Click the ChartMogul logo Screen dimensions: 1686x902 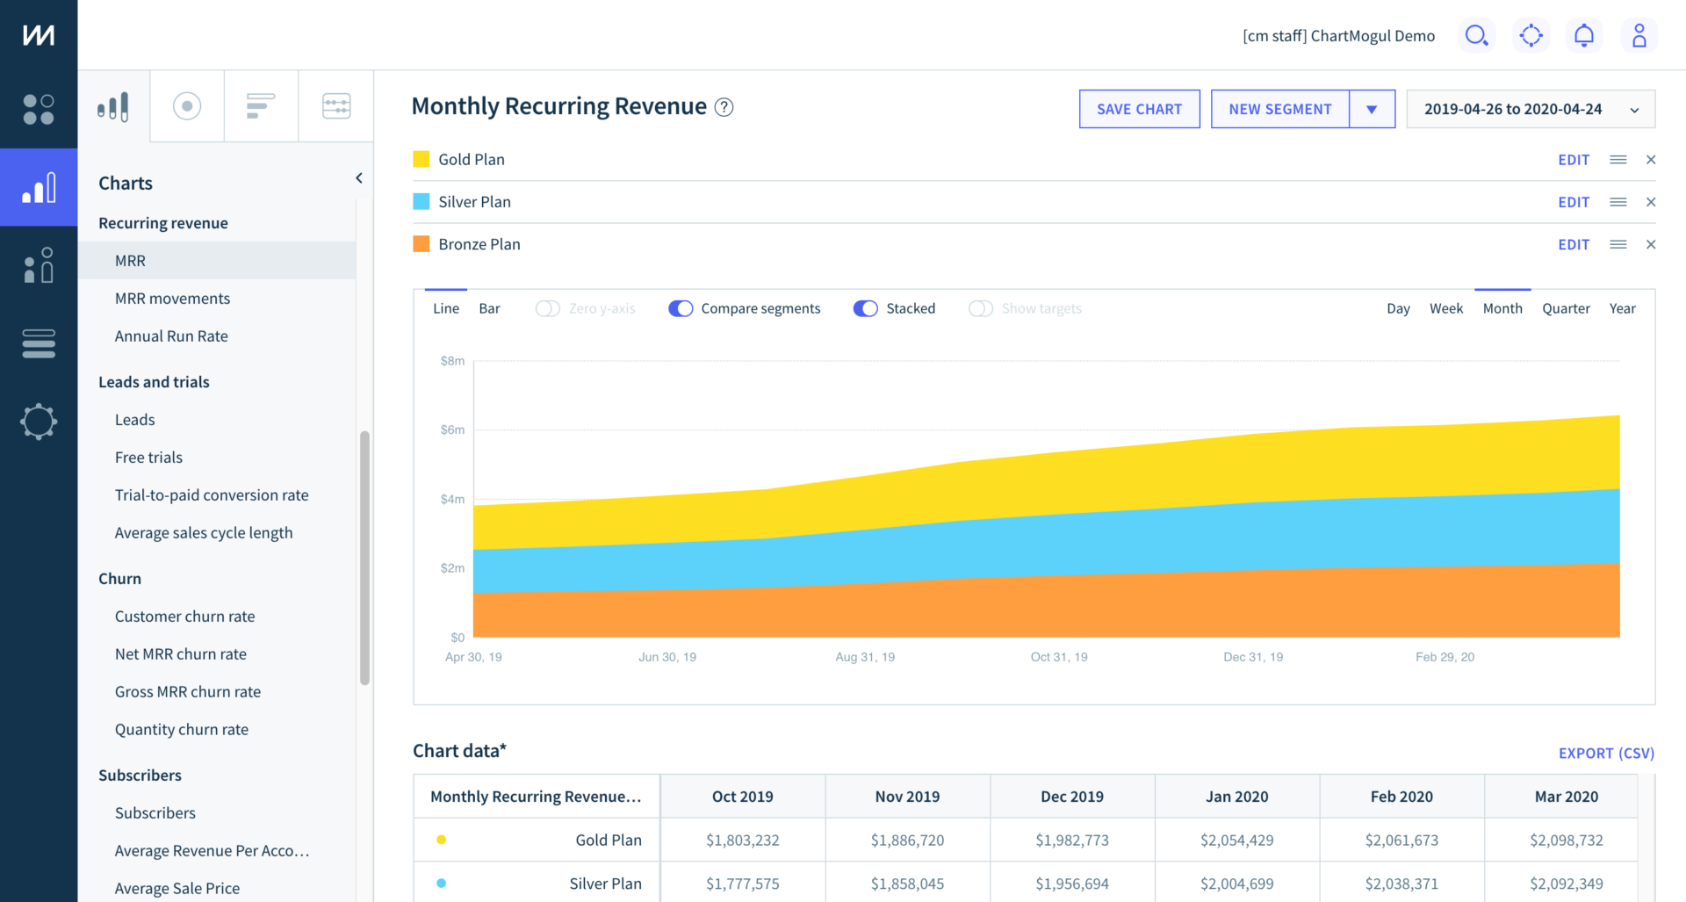[38, 34]
